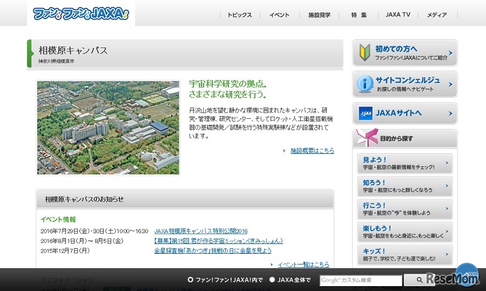Open the 特集 menu item

pos(359,15)
